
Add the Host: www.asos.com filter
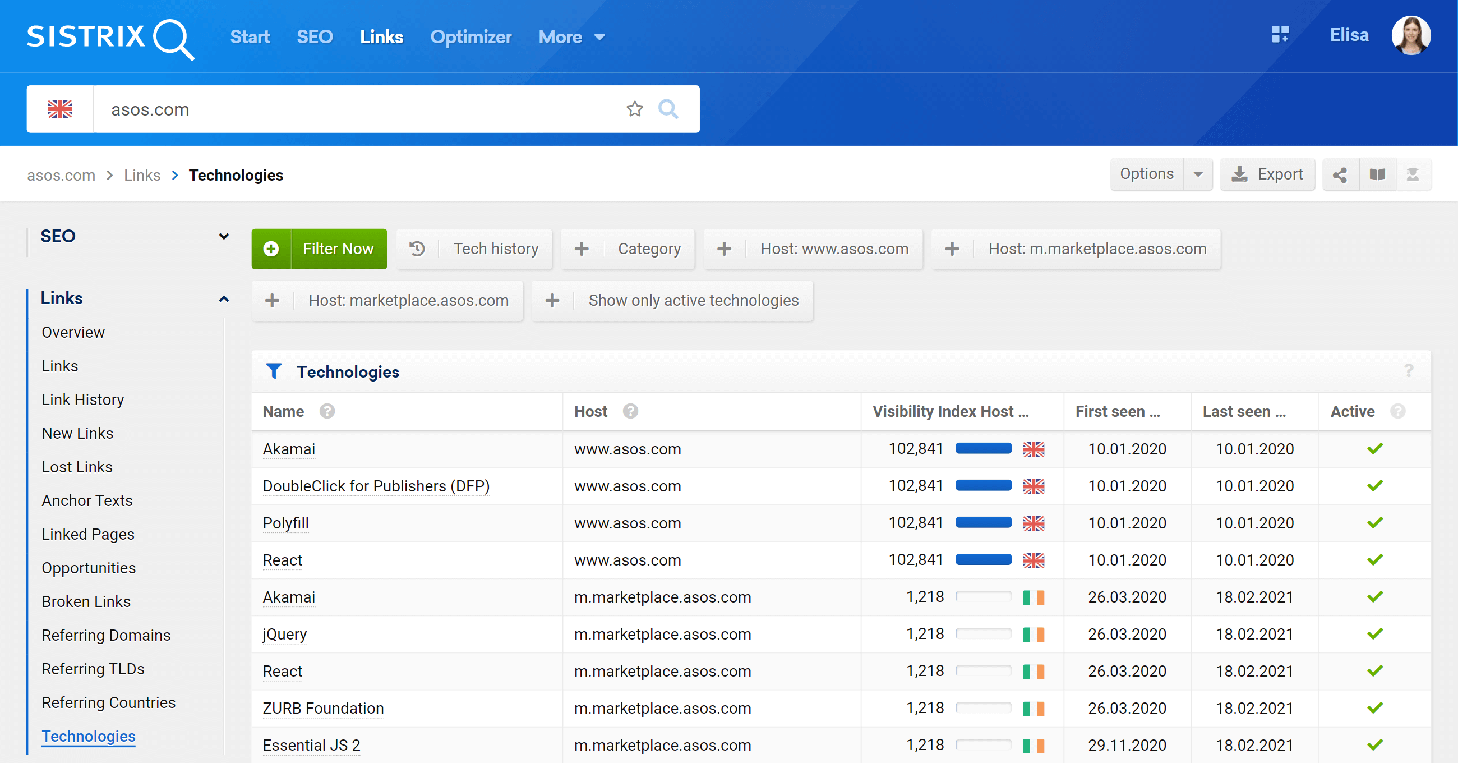point(813,249)
